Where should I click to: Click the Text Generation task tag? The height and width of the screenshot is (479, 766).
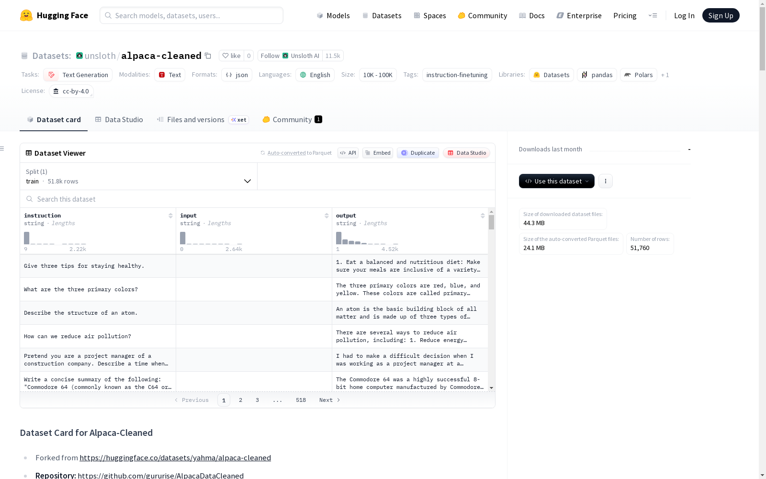pos(78,75)
